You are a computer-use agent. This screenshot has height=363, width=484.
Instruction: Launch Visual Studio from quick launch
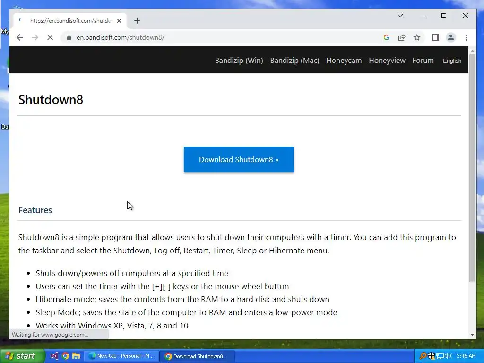pos(54,356)
